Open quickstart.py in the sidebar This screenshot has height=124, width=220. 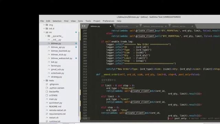(56, 103)
